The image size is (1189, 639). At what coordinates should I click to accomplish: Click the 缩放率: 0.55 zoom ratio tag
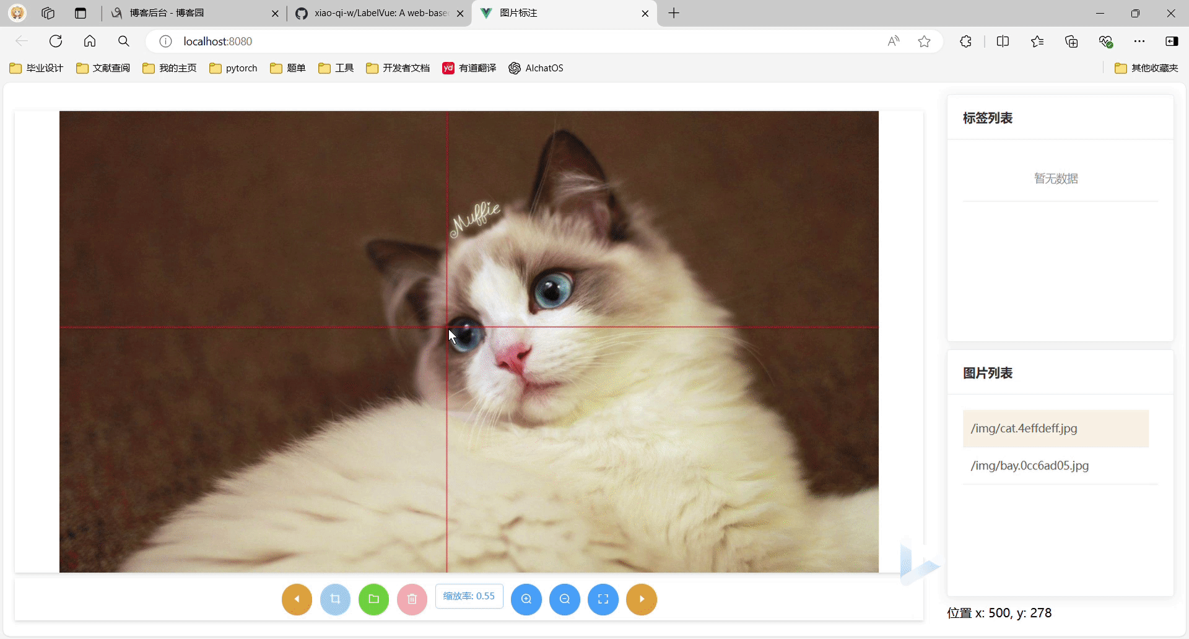[469, 596]
